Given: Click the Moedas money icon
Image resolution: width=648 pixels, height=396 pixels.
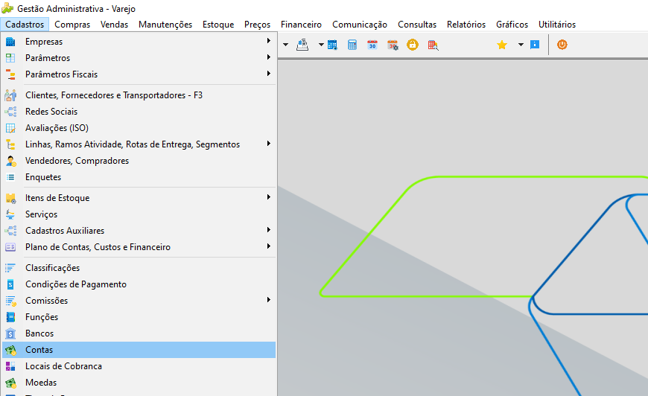Looking at the screenshot, I should point(10,383).
